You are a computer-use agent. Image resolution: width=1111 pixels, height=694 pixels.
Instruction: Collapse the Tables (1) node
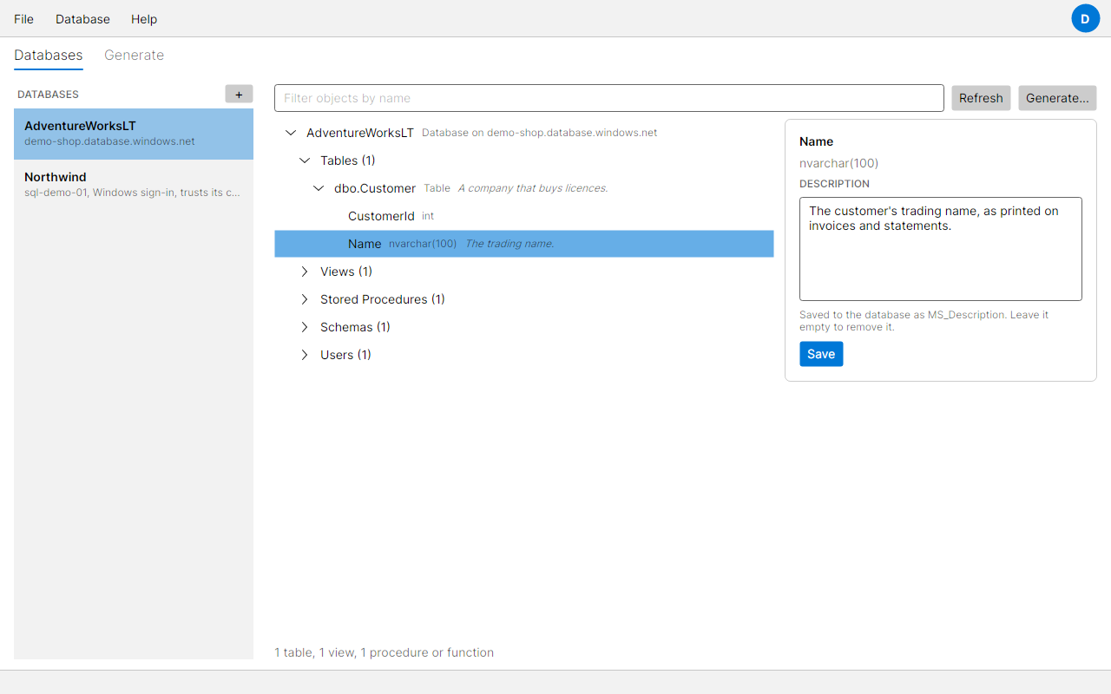(305, 160)
